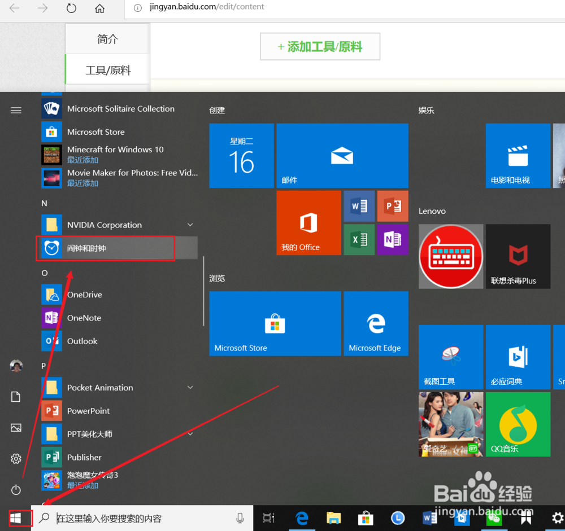Open the 截图工具 snipping tool tile

tap(451, 357)
